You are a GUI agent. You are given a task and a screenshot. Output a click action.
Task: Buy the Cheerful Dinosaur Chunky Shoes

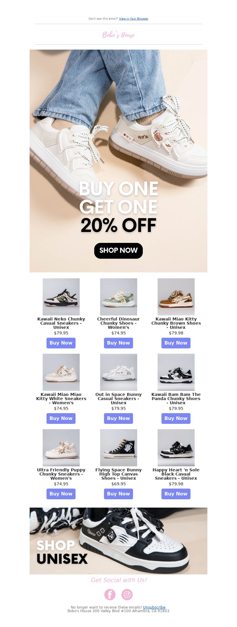118,343
